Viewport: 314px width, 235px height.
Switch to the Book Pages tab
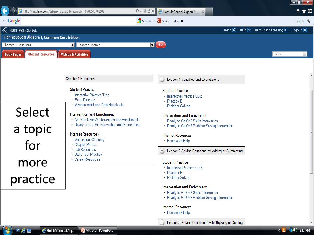pos(13,54)
